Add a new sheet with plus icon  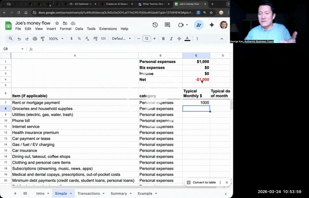15,194
